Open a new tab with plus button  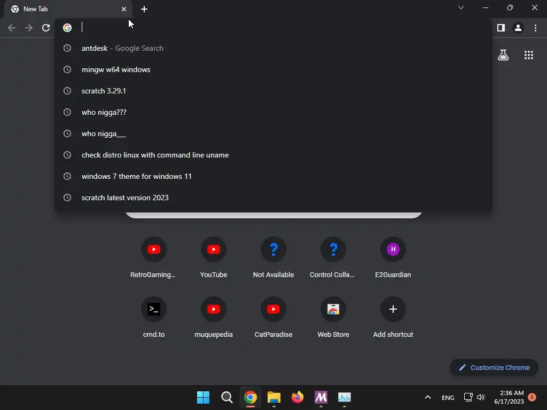(144, 9)
